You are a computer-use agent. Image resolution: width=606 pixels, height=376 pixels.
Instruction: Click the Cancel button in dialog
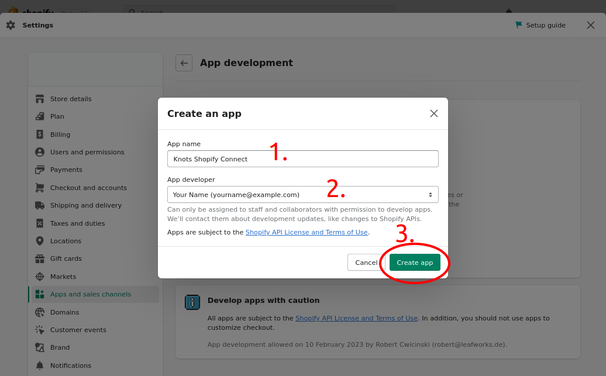click(366, 263)
